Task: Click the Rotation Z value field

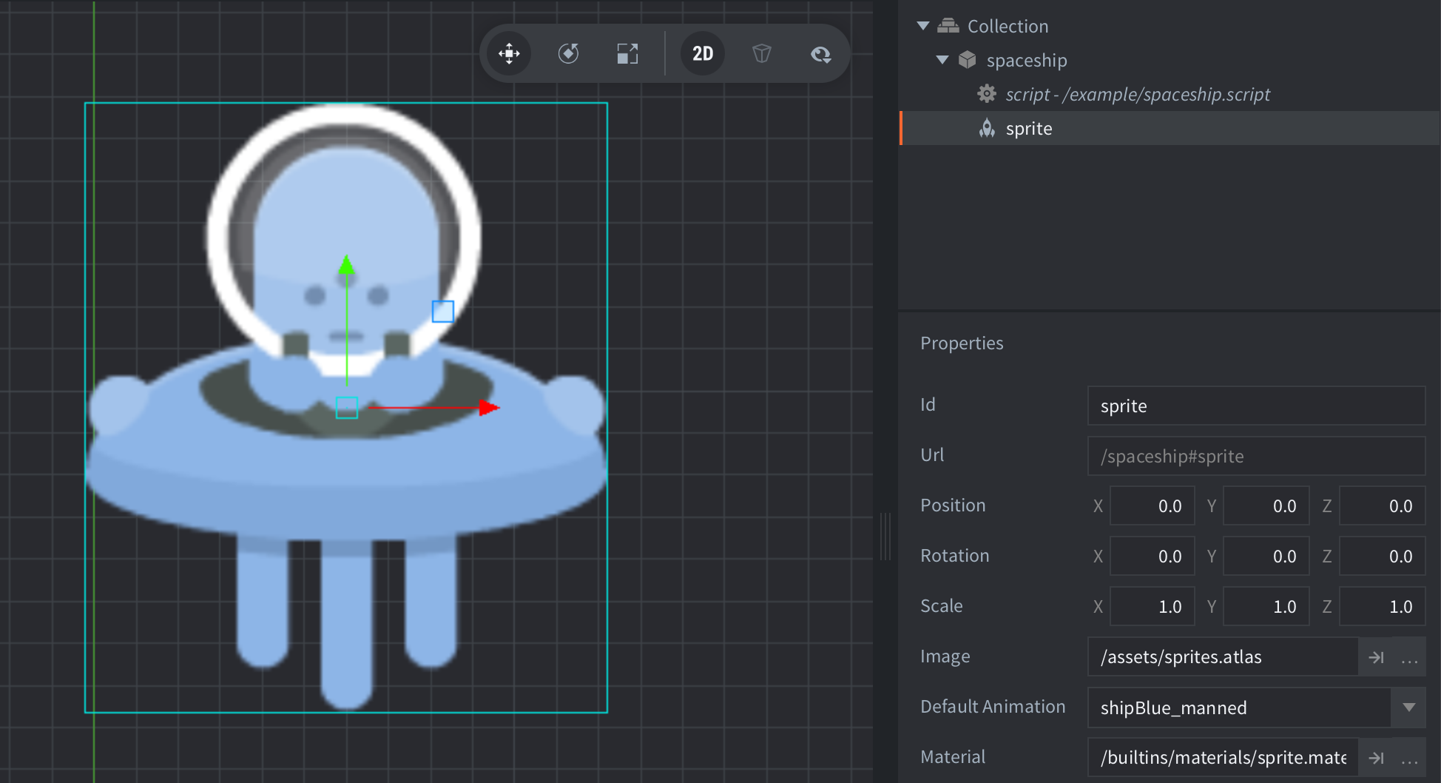Action: click(1381, 557)
